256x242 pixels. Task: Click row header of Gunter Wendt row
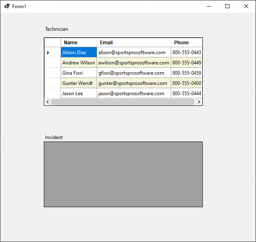(52, 83)
